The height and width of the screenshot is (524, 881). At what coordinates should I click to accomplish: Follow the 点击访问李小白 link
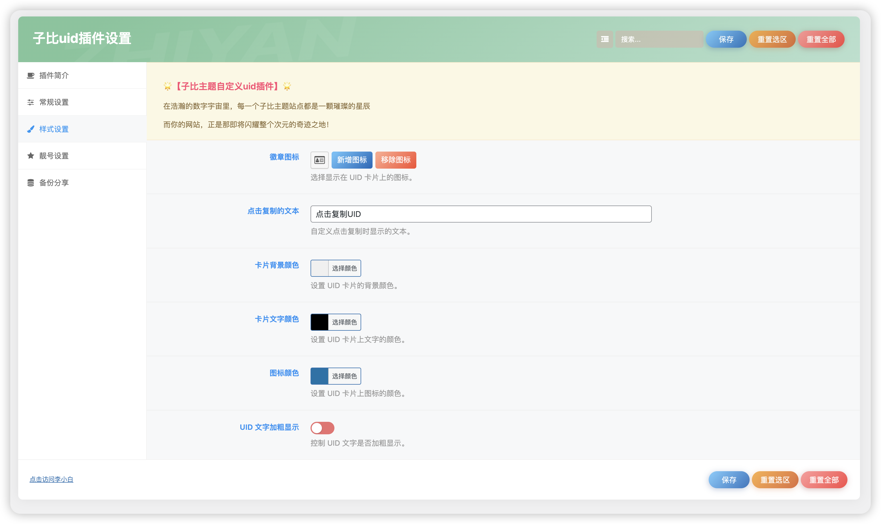click(x=51, y=479)
